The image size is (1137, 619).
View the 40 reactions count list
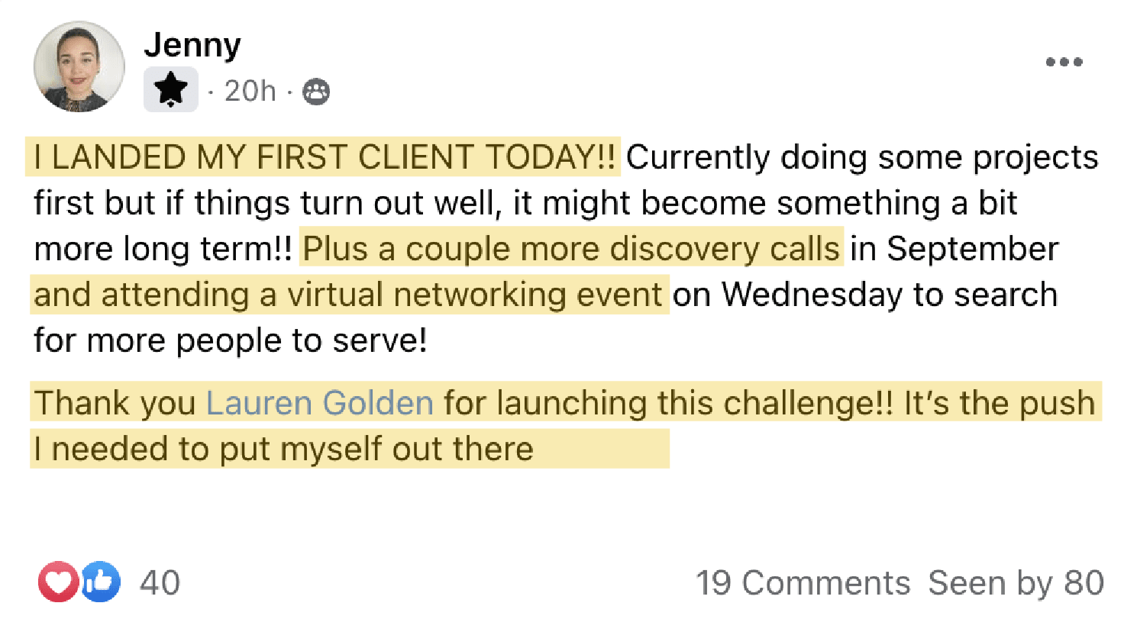click(x=160, y=583)
